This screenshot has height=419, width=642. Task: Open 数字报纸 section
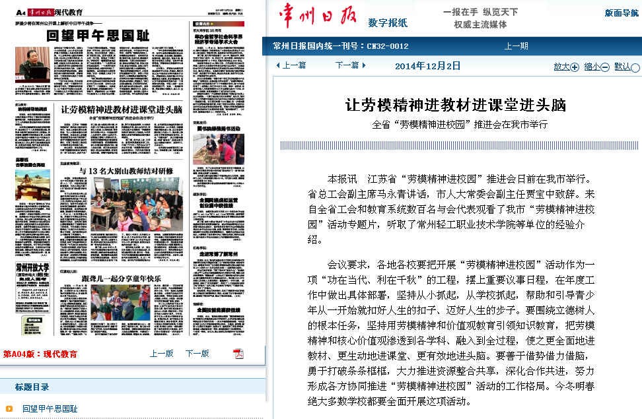coord(388,22)
